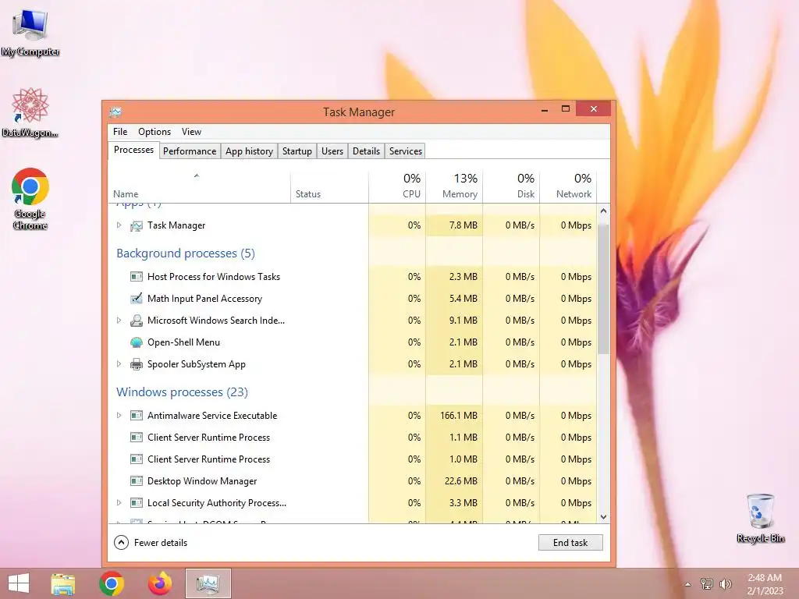Open the View menu
The width and height of the screenshot is (799, 599).
click(x=192, y=131)
